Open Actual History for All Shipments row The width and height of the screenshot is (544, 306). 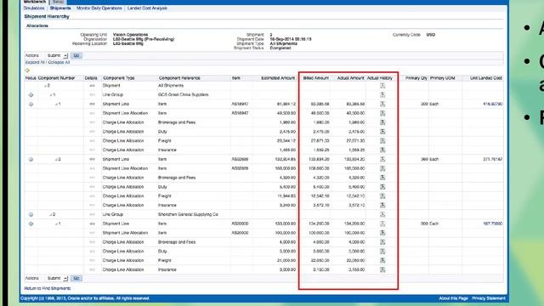382,85
